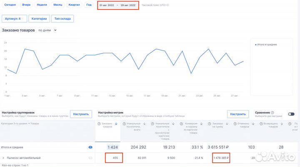Sort by 'Заказано товаров' column arrow

(x=116, y=124)
